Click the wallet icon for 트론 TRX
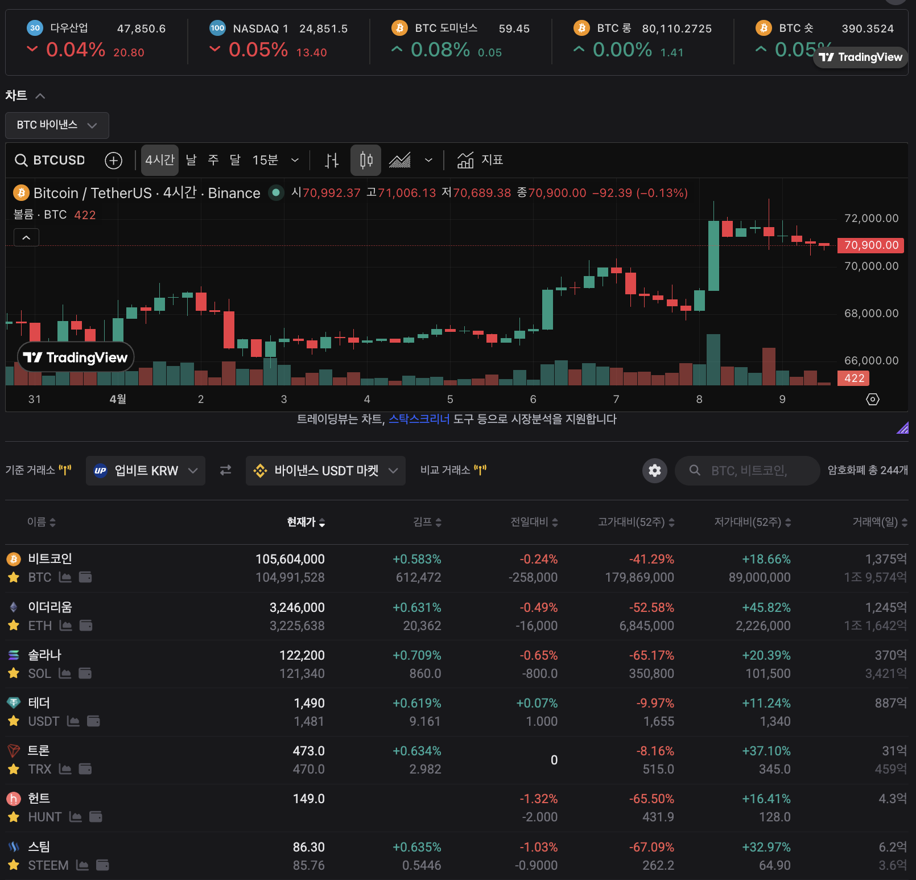This screenshot has height=880, width=916. point(85,769)
